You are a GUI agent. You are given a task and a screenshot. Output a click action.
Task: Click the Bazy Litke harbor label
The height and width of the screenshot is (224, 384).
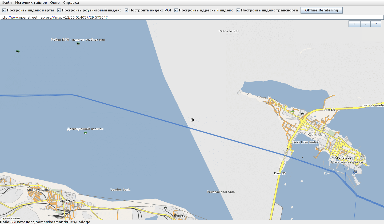pos(306,142)
